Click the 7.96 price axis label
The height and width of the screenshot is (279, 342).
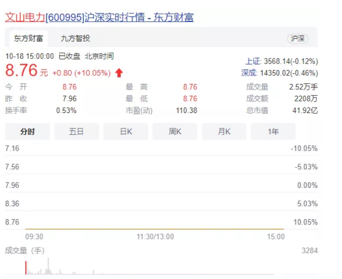click(12, 185)
